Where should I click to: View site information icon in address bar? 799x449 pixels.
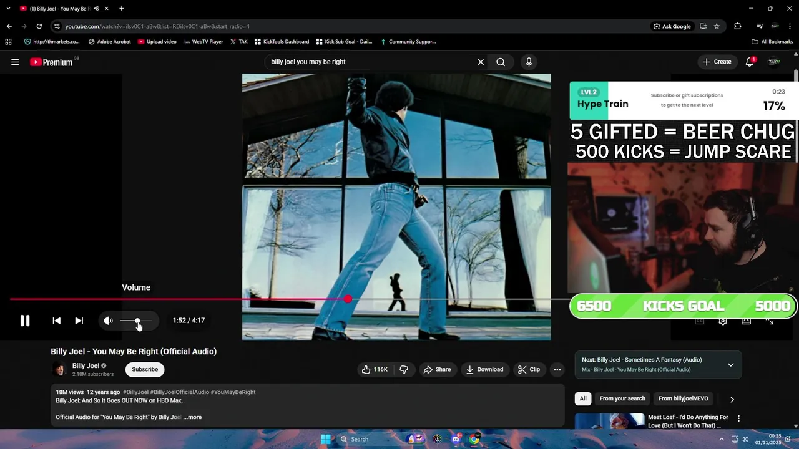[57, 26]
